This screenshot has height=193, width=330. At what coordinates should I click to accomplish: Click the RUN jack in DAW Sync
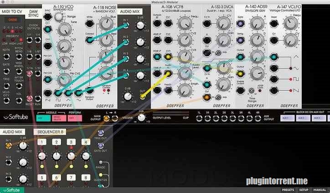pyautogui.click(x=38, y=98)
